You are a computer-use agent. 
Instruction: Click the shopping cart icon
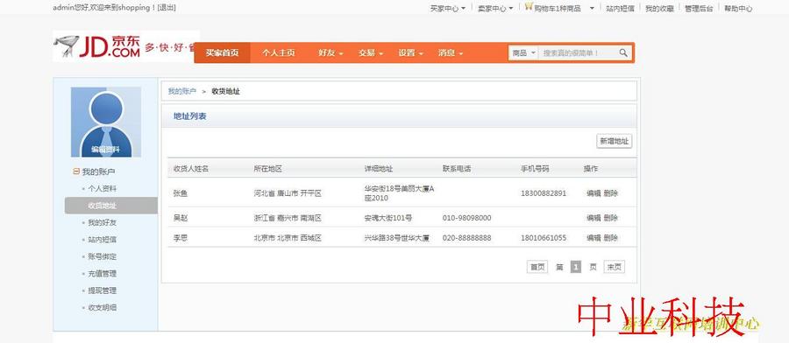(x=529, y=7)
